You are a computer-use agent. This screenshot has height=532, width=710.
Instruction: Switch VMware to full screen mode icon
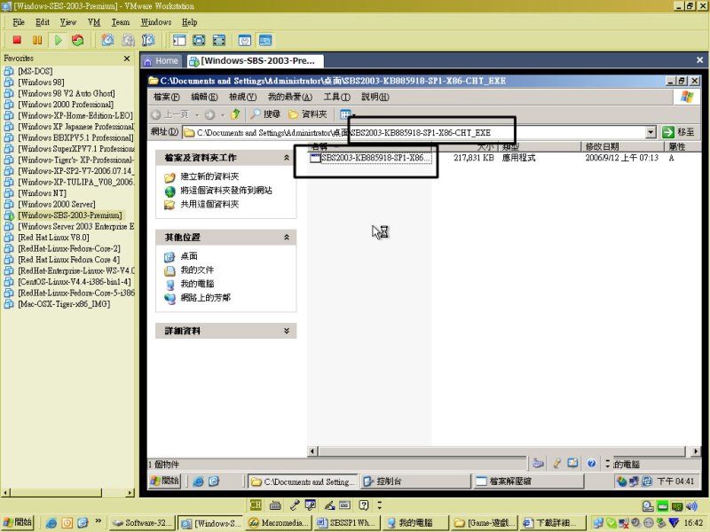(199, 40)
